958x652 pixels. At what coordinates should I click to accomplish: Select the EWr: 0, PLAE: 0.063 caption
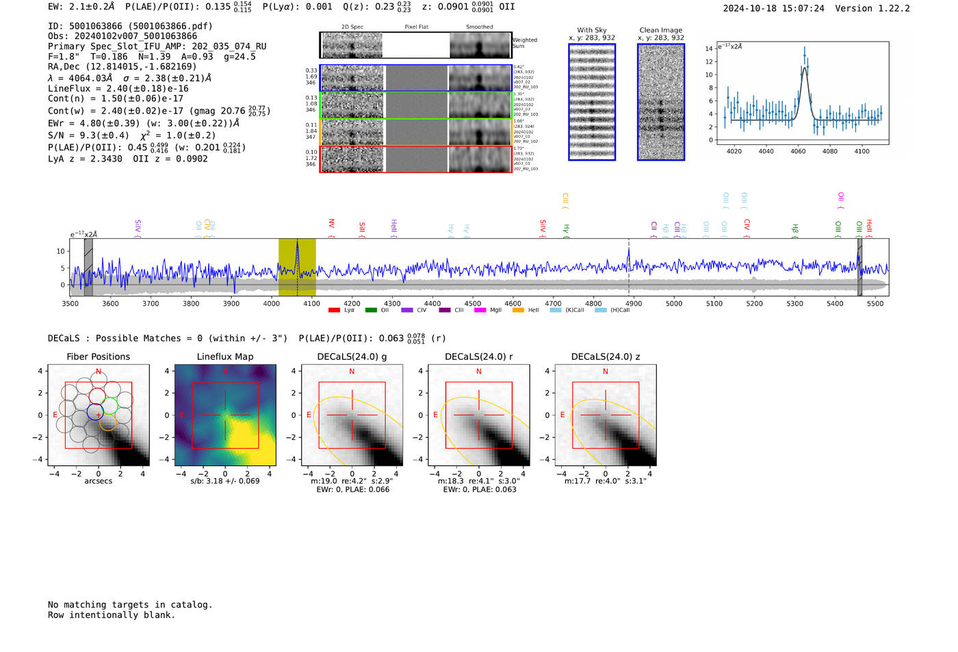pos(480,490)
